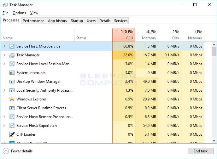Click the 1.3% CPU value

(x=129, y=90)
